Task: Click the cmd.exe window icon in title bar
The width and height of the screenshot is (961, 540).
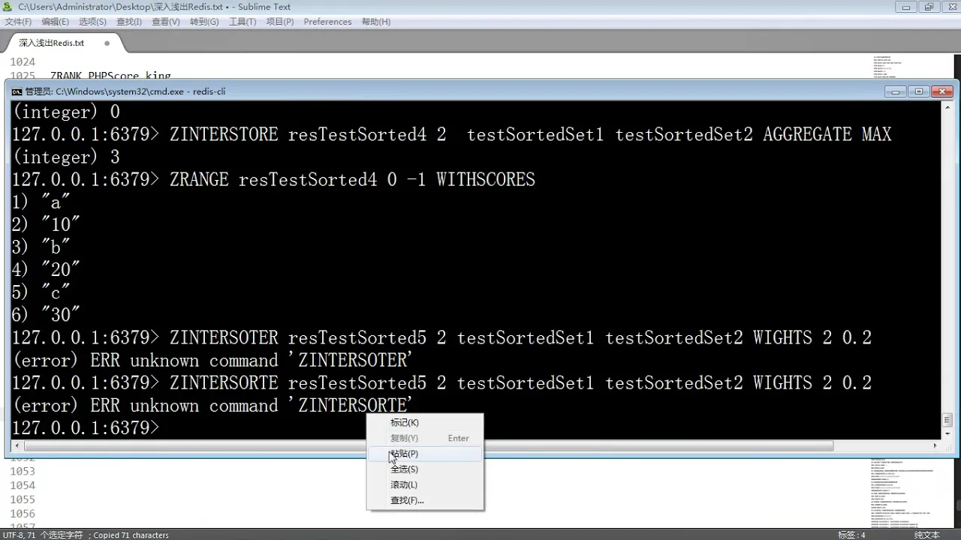Action: coord(17,91)
